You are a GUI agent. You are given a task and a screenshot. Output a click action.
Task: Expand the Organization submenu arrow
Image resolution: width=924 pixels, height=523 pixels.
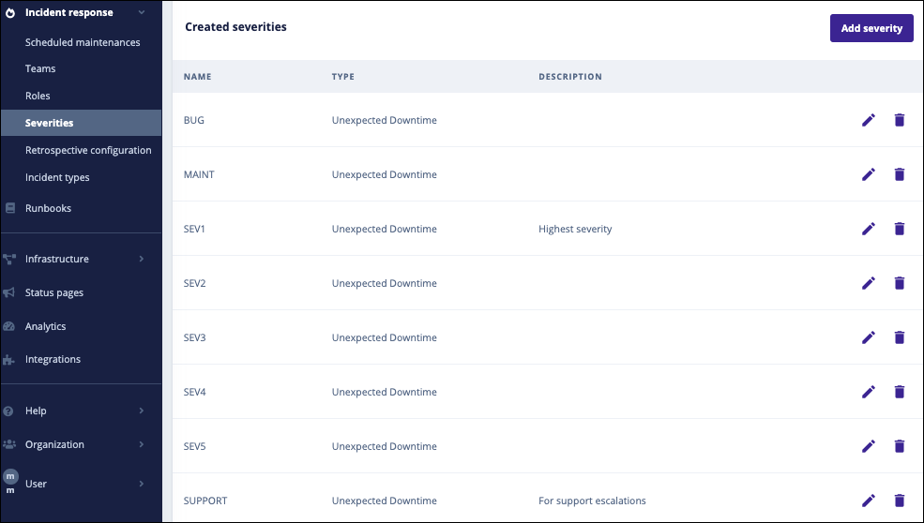pos(142,444)
